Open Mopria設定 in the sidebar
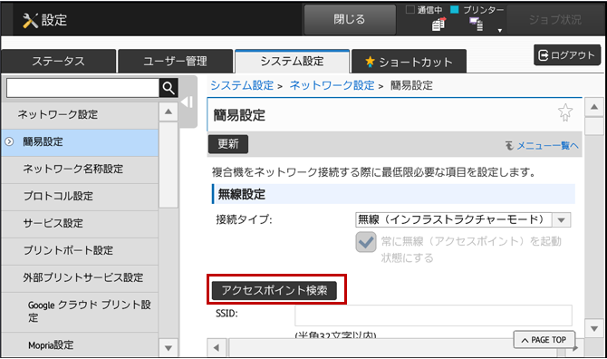Viewport: 607px width, 359px height. coord(80,344)
